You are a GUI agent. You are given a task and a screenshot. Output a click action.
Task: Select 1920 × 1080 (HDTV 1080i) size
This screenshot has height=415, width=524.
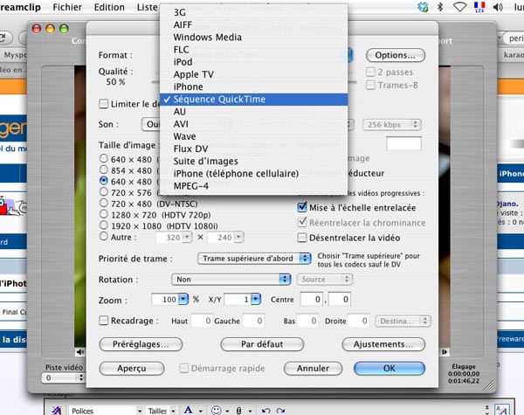tap(104, 225)
